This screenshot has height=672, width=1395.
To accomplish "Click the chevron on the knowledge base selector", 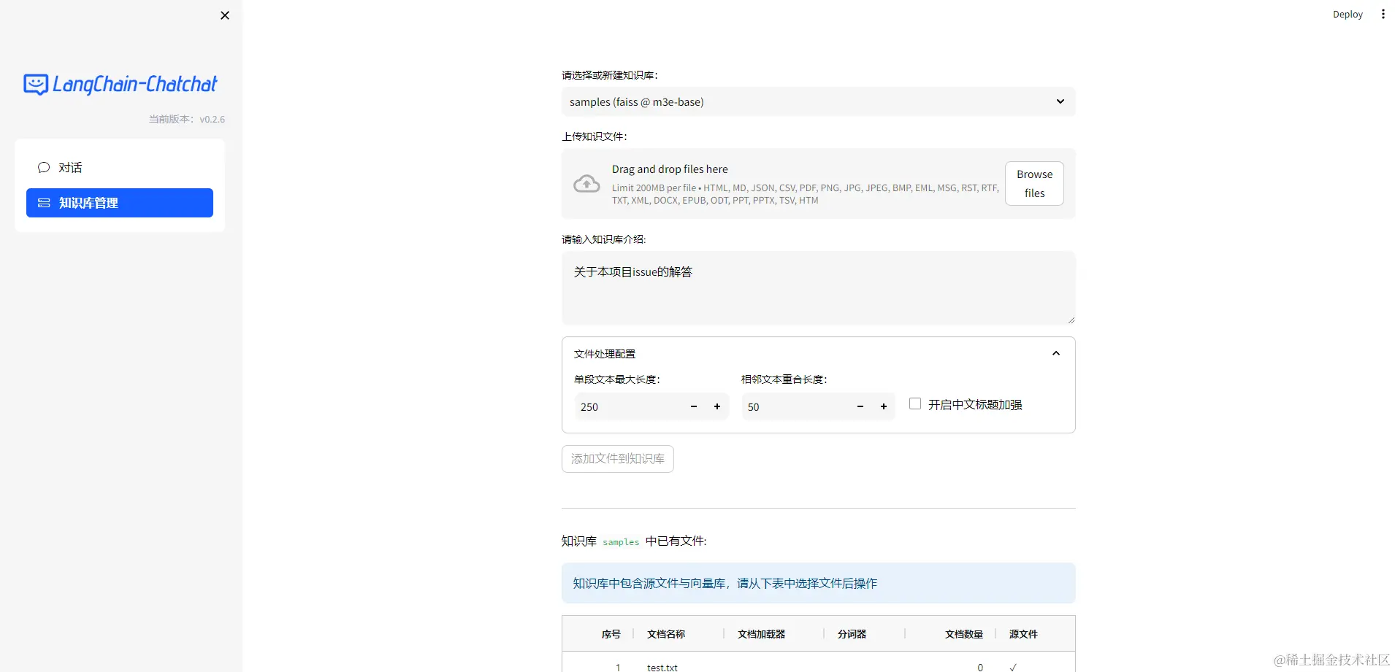I will click(x=1060, y=101).
